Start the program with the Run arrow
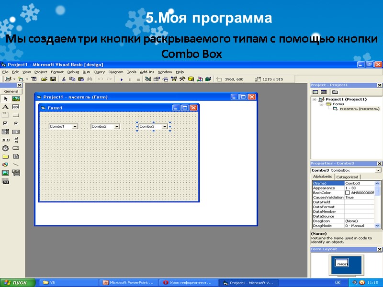383x287 pixels. [122, 79]
